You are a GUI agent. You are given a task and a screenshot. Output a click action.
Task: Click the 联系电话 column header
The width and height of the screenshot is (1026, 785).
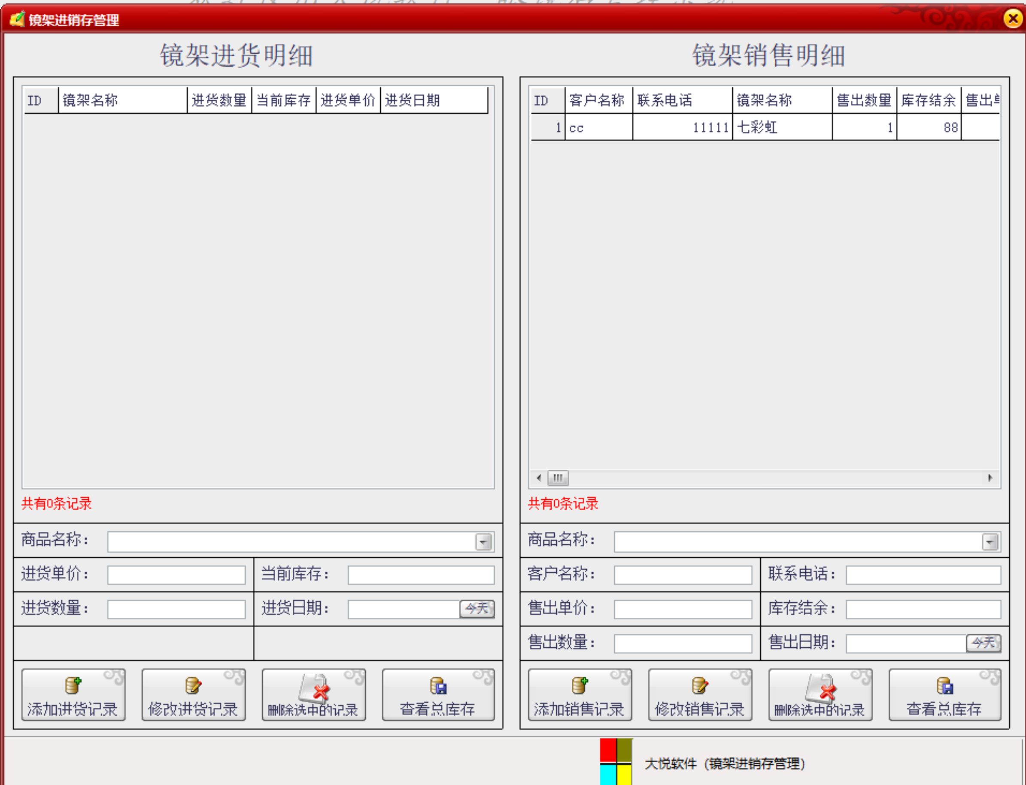pyautogui.click(x=683, y=100)
